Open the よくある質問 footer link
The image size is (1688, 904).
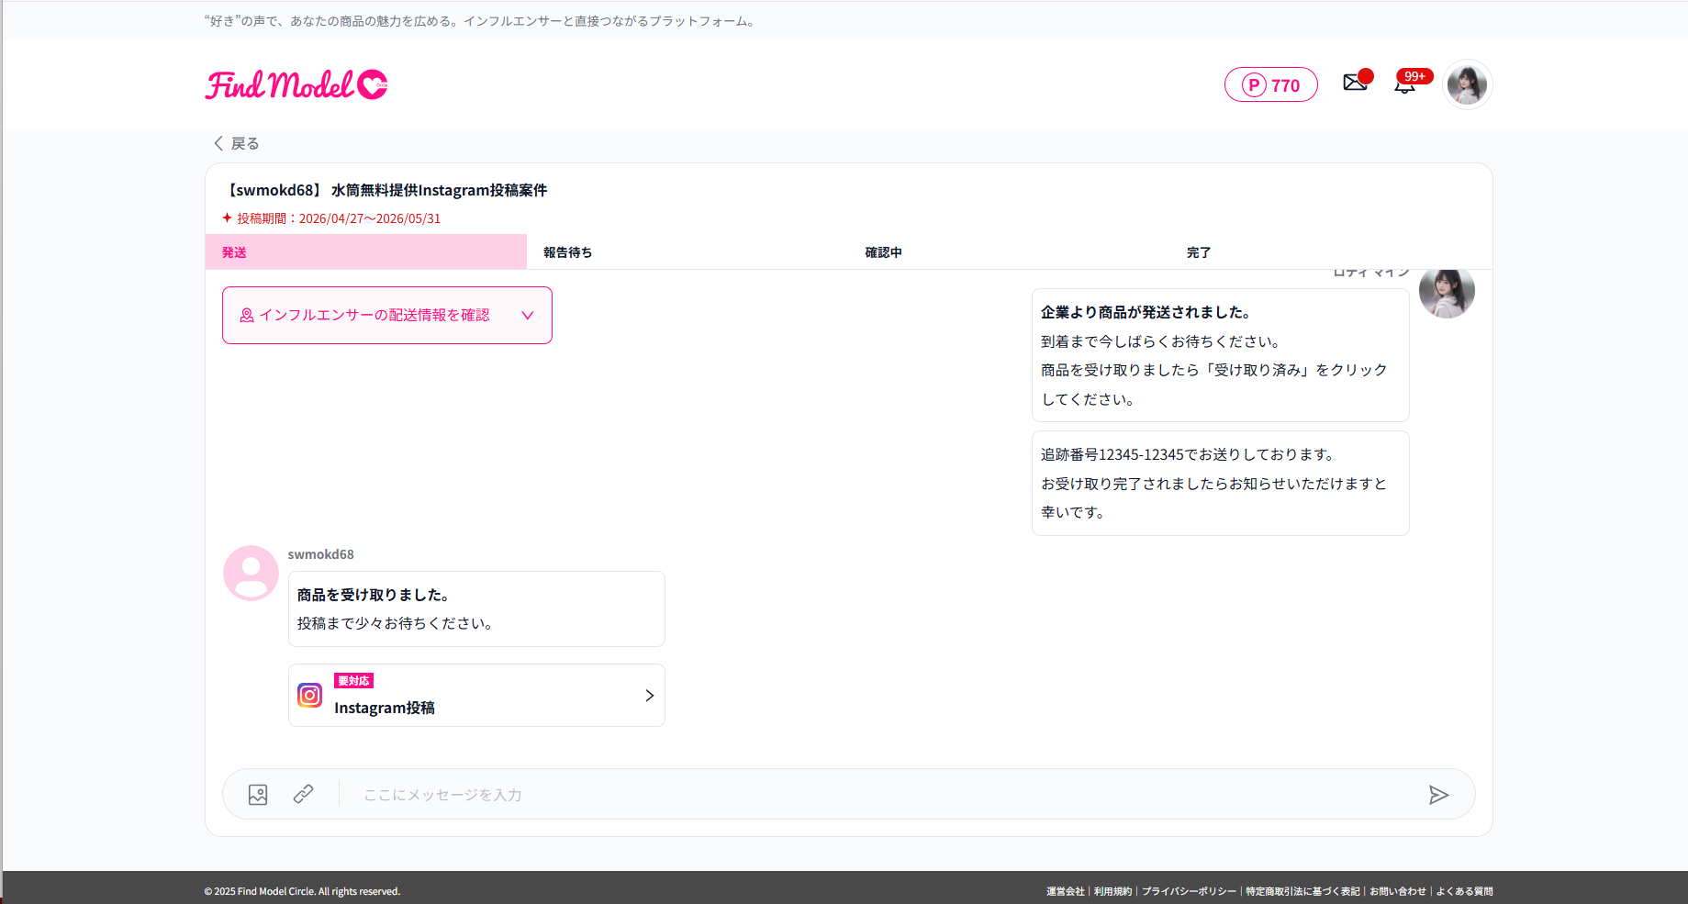pos(1464,891)
